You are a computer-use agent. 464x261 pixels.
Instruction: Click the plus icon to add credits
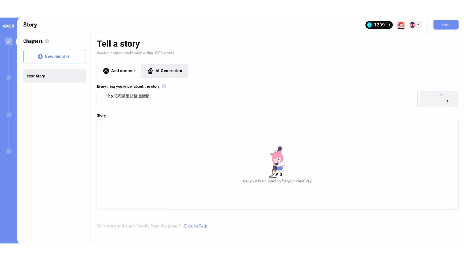click(x=389, y=25)
